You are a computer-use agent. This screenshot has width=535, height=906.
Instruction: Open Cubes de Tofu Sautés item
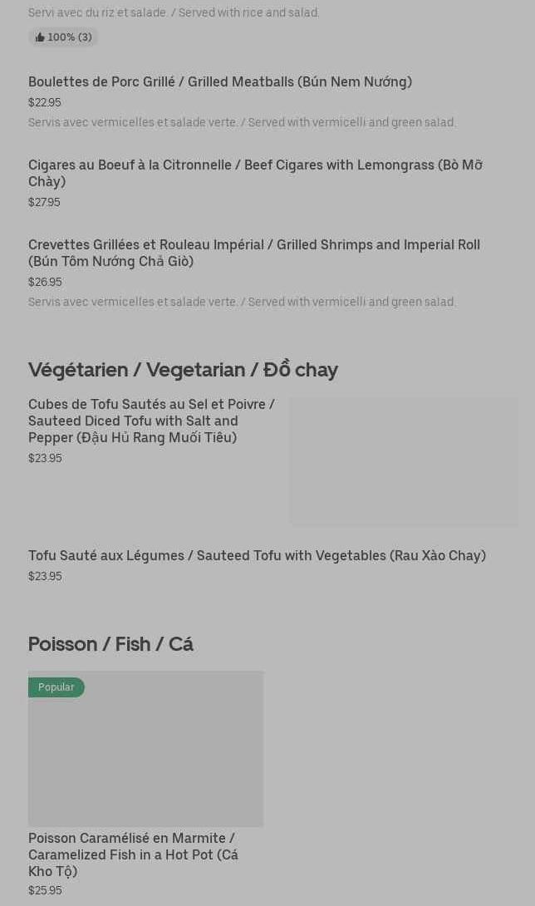(151, 421)
